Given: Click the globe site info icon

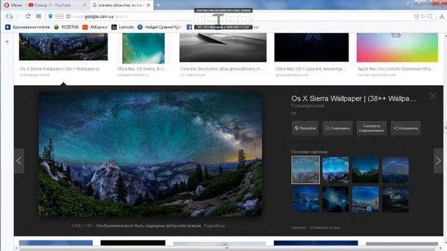Looking at the screenshot, I should coord(68,17).
